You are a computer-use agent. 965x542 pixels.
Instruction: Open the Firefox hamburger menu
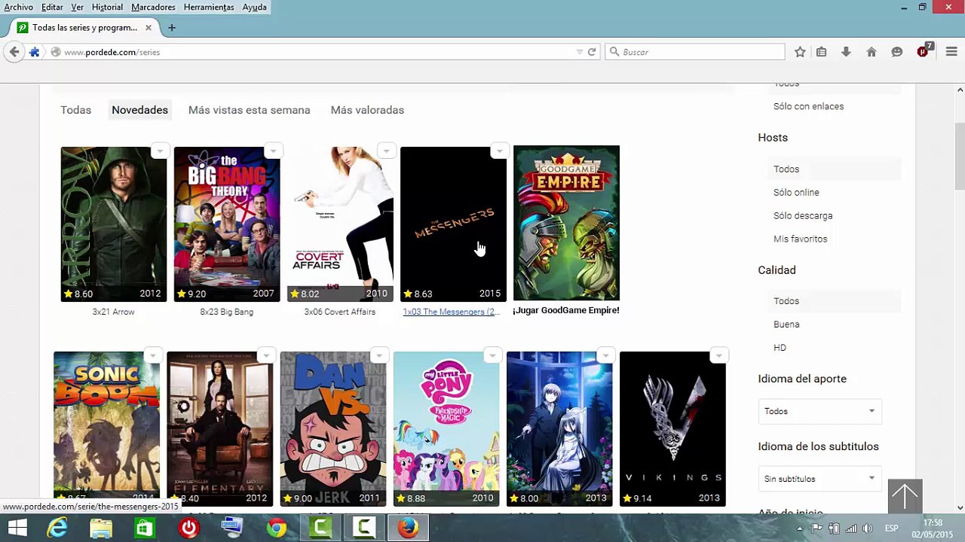[951, 52]
